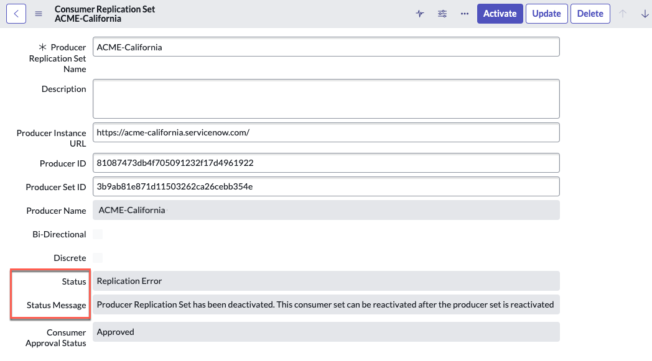Click the Producer ID label
The image size is (652, 361).
pos(63,163)
